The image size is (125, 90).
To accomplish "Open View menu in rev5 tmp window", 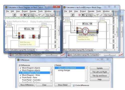I will coord(76,11).
